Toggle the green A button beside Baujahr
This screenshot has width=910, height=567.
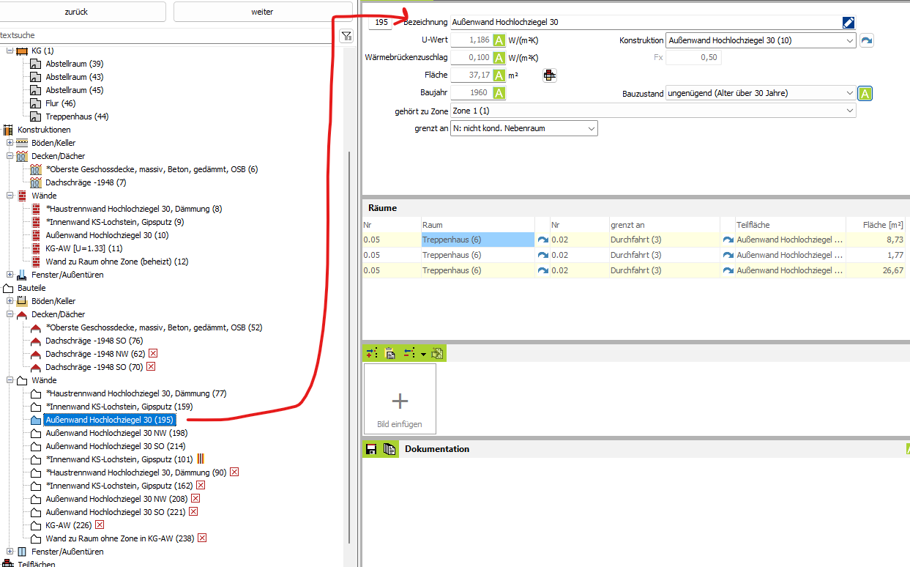click(x=499, y=93)
